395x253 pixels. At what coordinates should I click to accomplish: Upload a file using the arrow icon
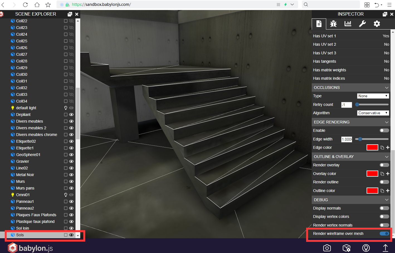tap(386, 248)
